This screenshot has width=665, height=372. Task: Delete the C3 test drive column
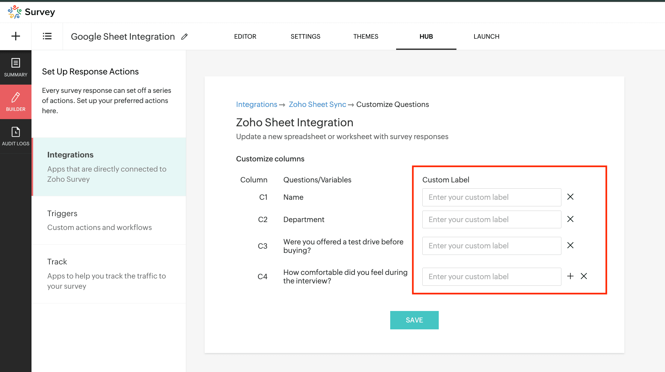(x=570, y=245)
